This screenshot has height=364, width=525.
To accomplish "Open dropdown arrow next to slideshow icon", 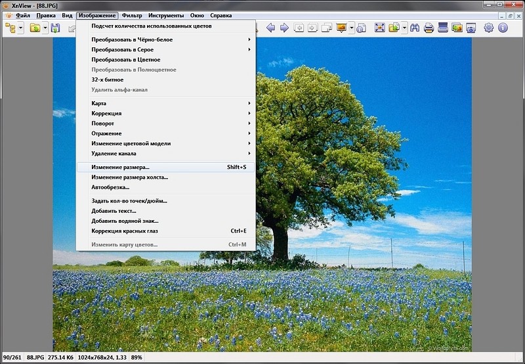I will tap(352, 28).
